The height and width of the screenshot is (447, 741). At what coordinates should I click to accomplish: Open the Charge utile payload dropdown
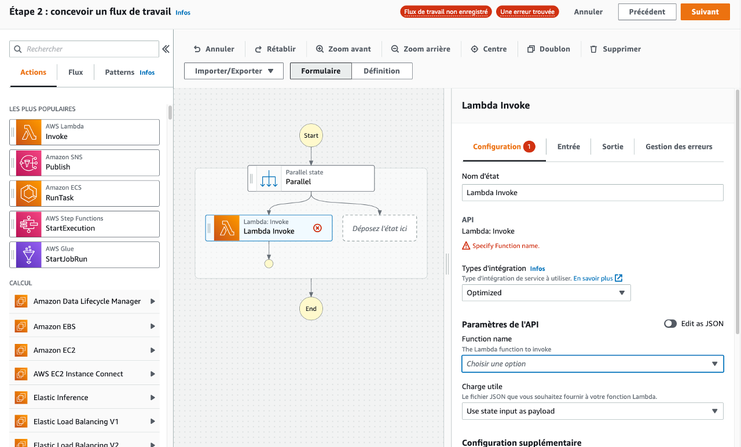pyautogui.click(x=593, y=411)
